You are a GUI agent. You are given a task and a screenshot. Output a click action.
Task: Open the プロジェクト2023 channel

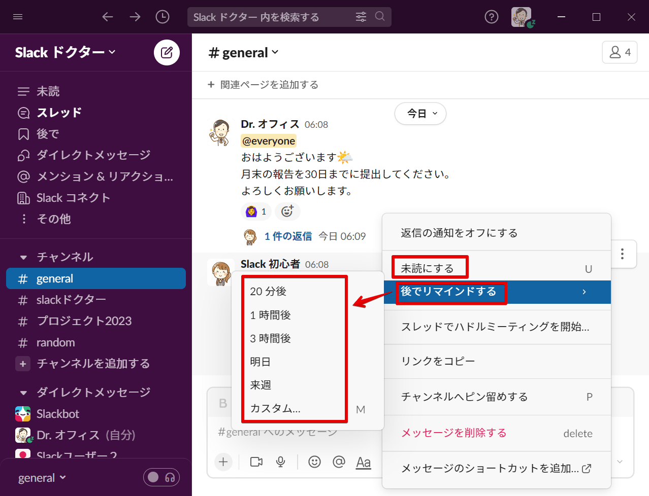point(84,321)
